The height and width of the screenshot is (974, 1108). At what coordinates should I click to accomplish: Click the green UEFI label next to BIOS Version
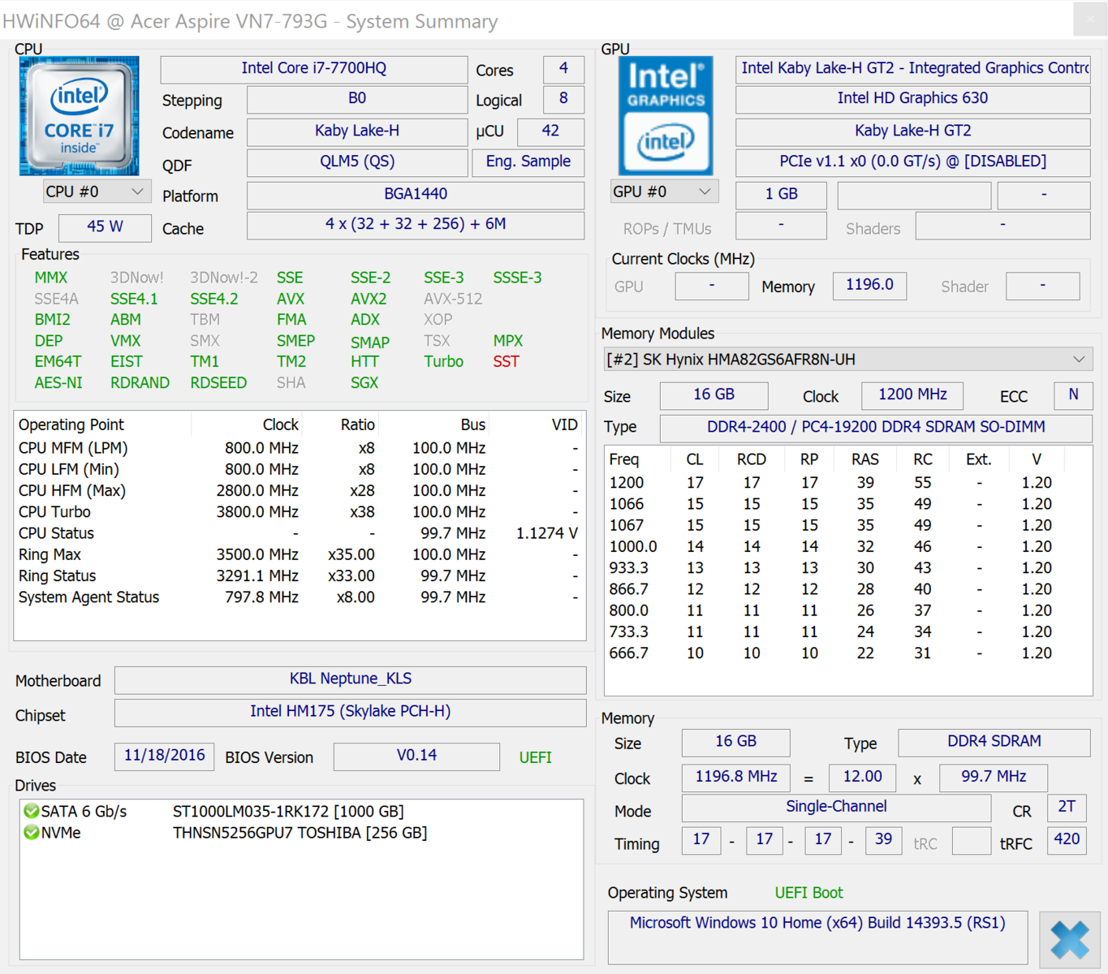tap(536, 757)
